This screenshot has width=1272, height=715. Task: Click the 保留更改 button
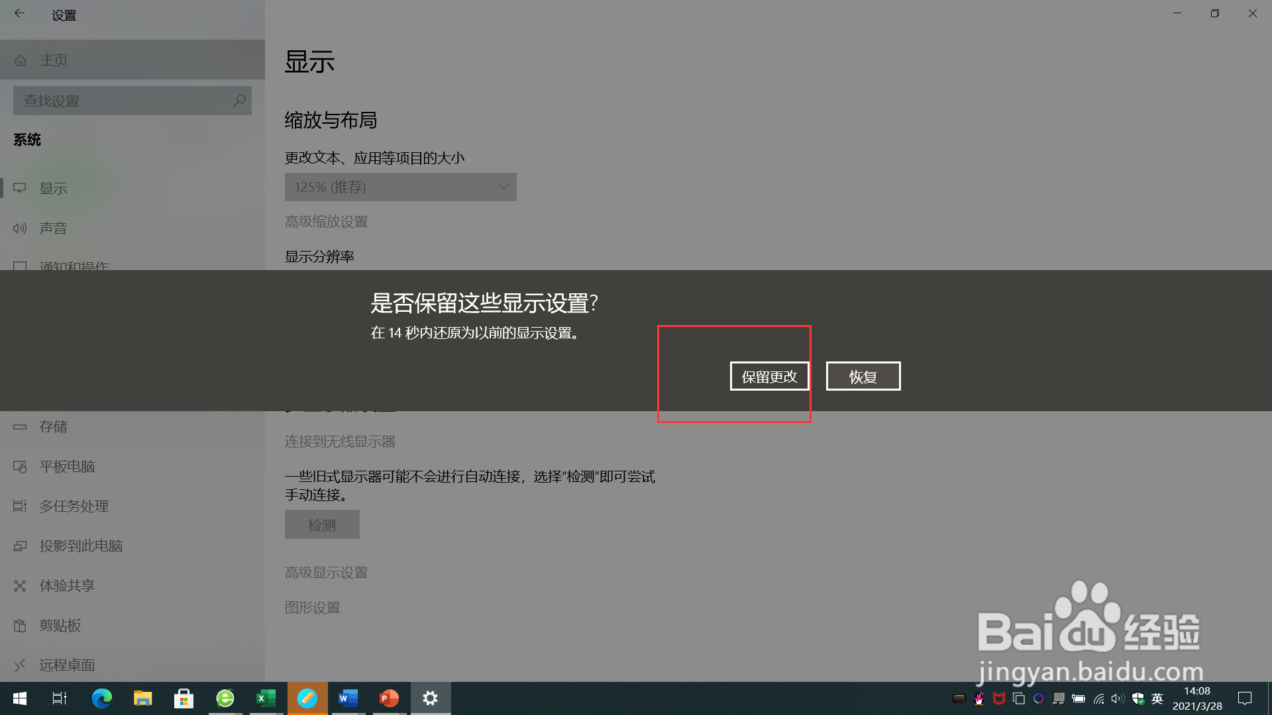point(769,376)
